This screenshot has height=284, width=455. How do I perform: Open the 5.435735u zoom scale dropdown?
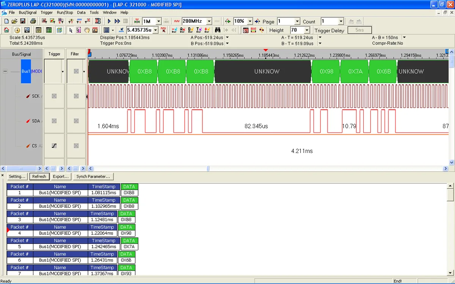(x=155, y=30)
